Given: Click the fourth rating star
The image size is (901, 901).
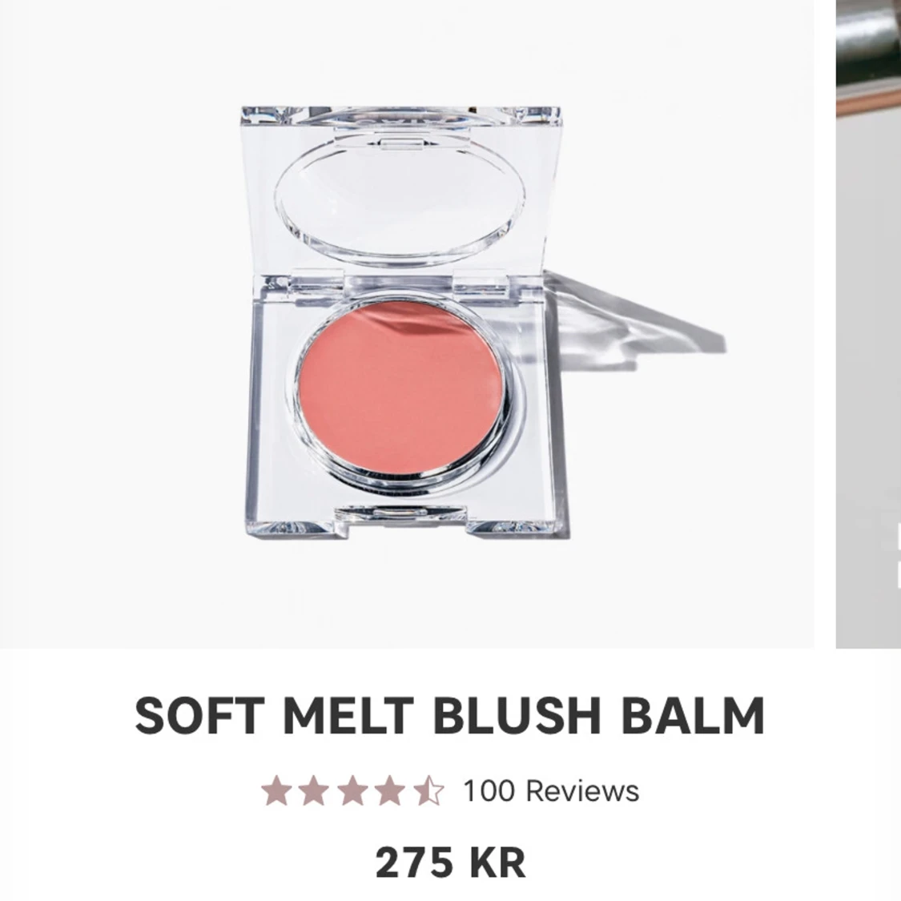Looking at the screenshot, I should click(x=390, y=790).
